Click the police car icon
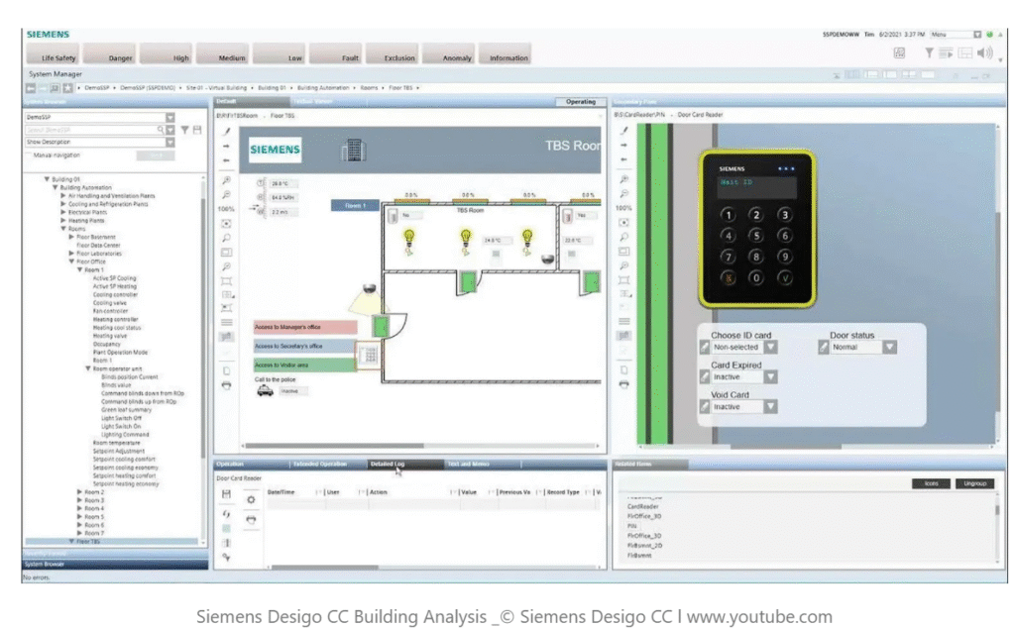The image size is (1015, 628). (x=265, y=390)
